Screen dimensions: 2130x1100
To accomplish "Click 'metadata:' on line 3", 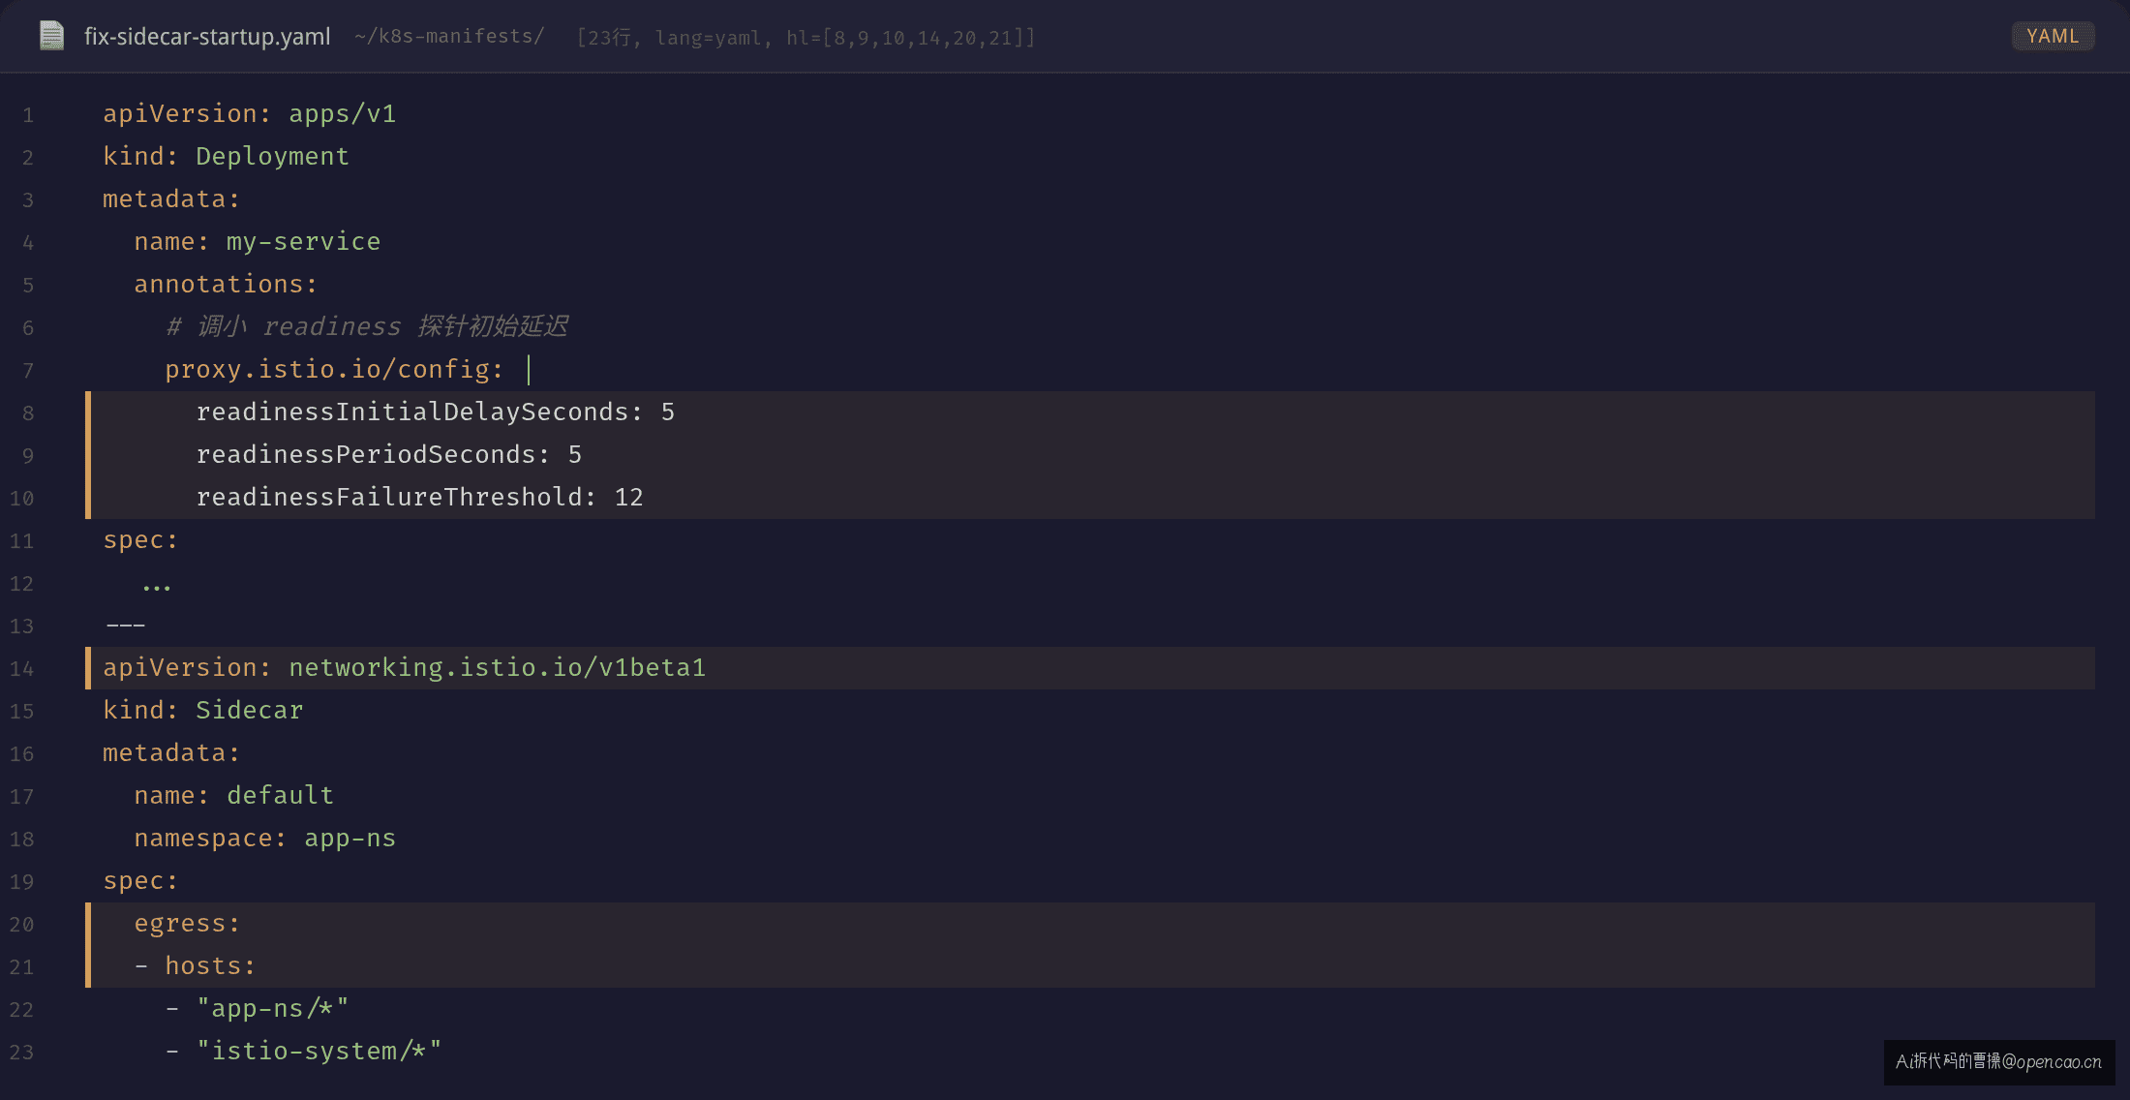I will click(171, 199).
